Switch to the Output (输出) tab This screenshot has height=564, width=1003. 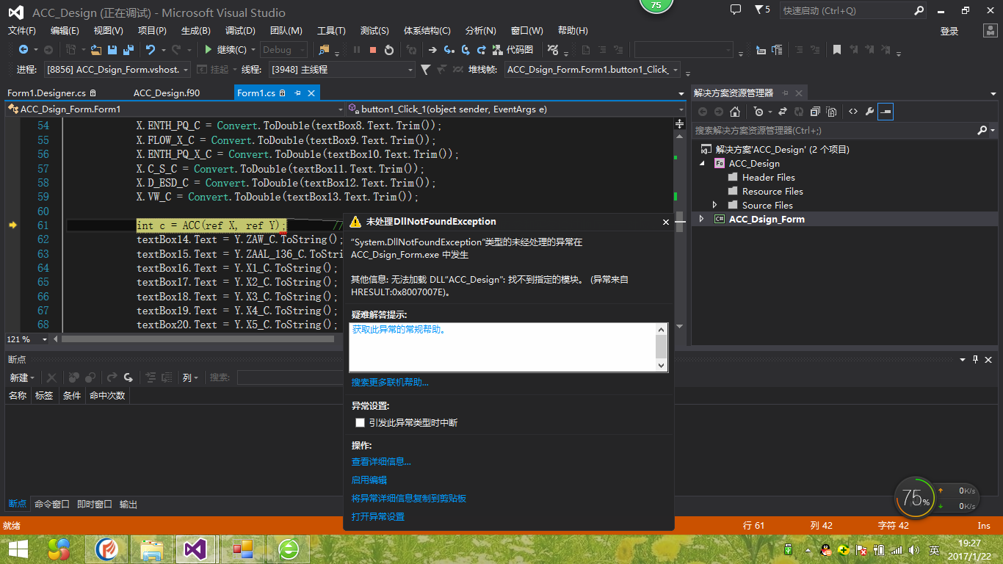tap(128, 505)
